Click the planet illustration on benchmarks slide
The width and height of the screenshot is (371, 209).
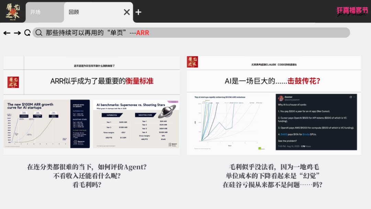tap(167, 111)
